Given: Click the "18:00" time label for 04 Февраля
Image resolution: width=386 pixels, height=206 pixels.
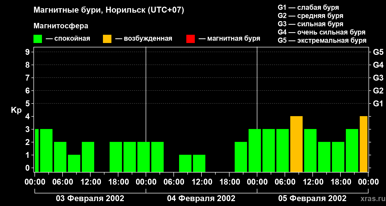Looking at the screenshot, I should (229, 182).
